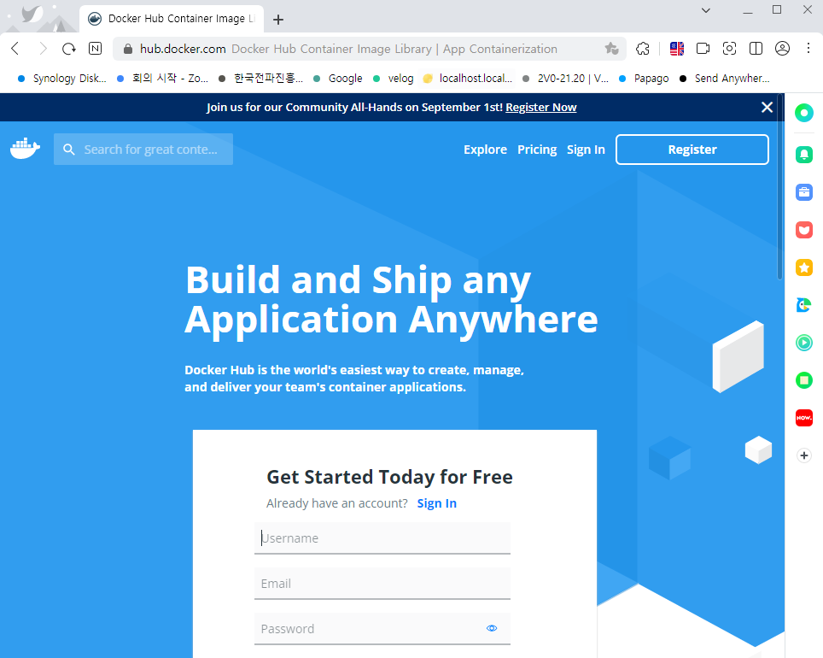823x658 pixels.
Task: Open the red Pocket sidebar icon
Action: 803,230
